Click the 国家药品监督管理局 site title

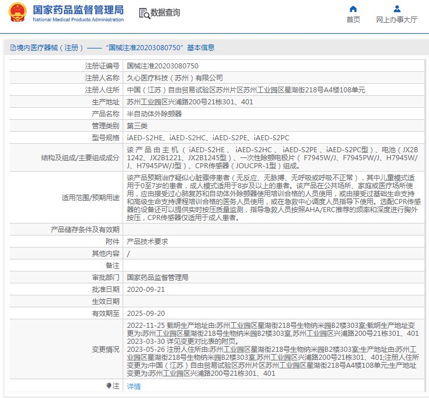78,10
